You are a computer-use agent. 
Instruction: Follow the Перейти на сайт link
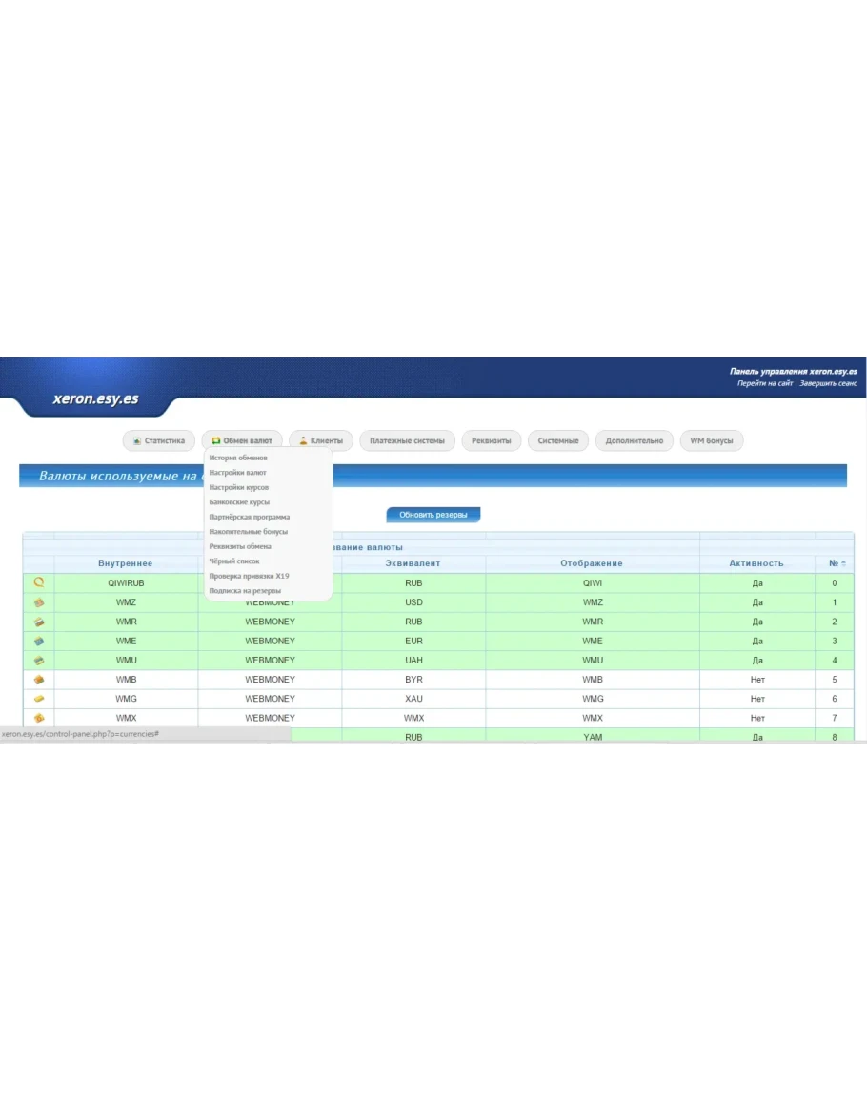click(x=764, y=383)
